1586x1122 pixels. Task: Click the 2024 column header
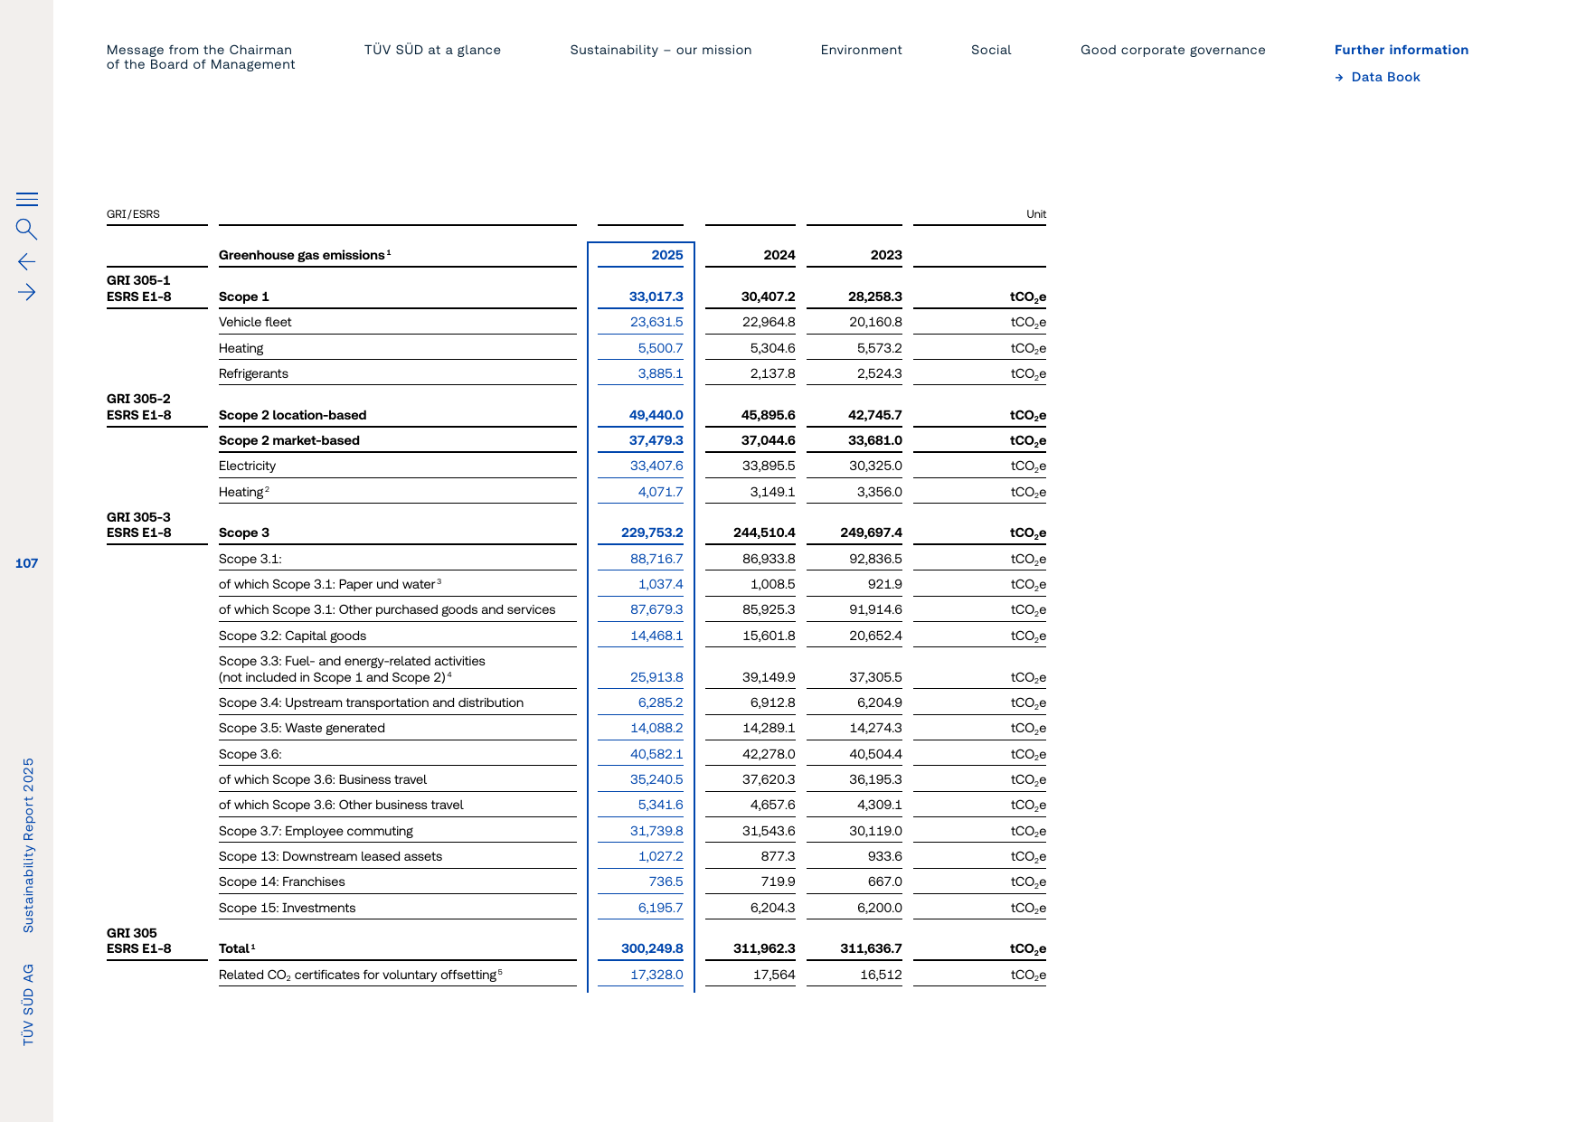point(779,255)
